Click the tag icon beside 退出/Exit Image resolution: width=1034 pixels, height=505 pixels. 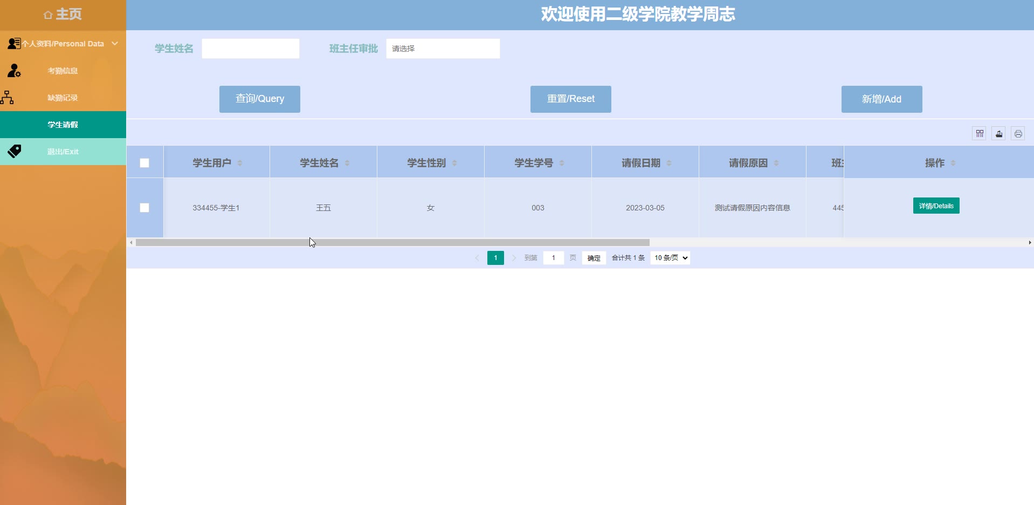coord(15,151)
